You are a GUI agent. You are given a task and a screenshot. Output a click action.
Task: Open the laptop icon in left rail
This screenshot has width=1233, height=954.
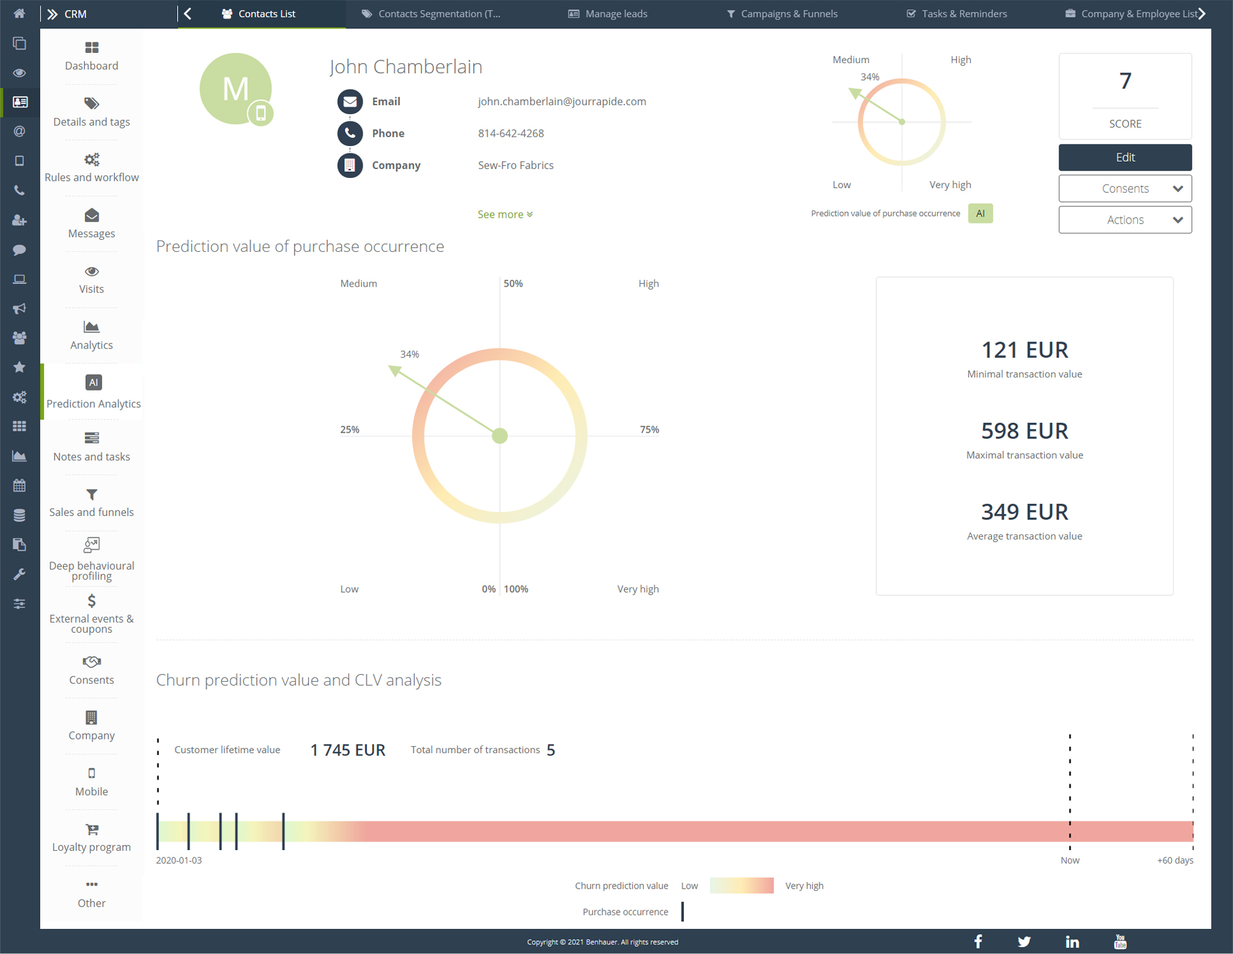(20, 279)
